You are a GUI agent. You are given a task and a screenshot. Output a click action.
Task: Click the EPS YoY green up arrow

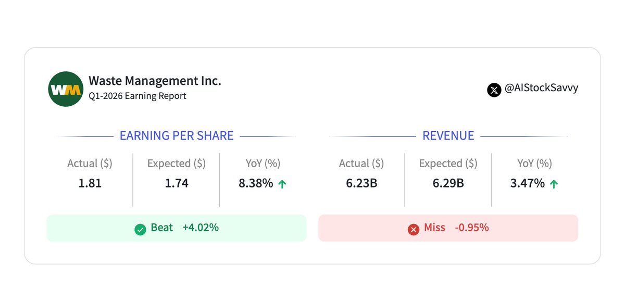coord(282,184)
